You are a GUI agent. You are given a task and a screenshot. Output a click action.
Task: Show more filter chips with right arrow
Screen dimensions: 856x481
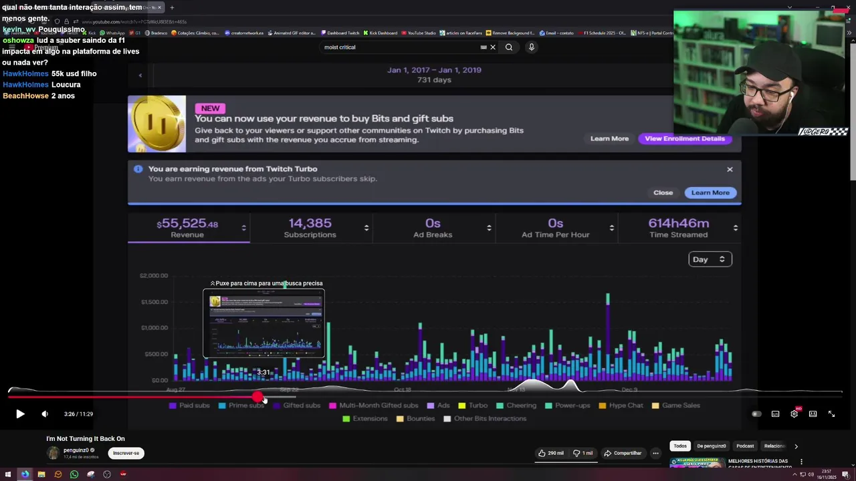(796, 446)
